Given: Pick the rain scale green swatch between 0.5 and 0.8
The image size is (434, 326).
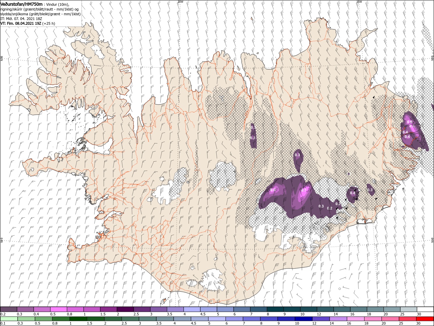Looking at the screenshot, I should point(43,319).
